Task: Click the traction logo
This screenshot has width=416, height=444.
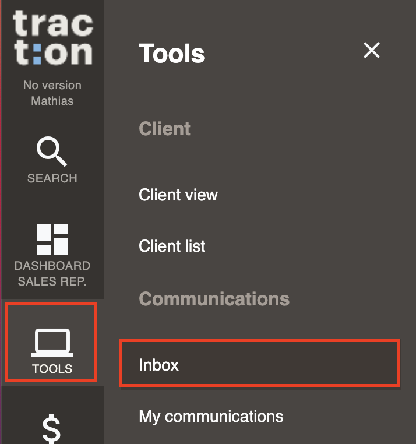Action: [x=53, y=37]
